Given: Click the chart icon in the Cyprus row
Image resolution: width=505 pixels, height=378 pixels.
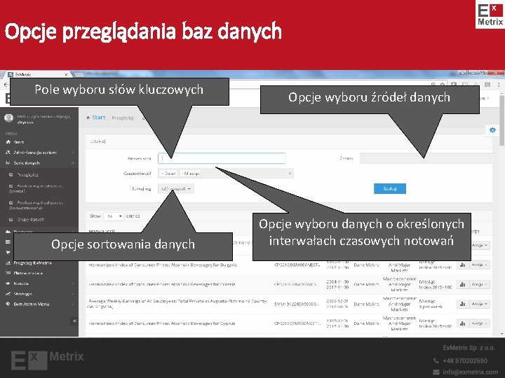Looking at the screenshot, I should [462, 323].
